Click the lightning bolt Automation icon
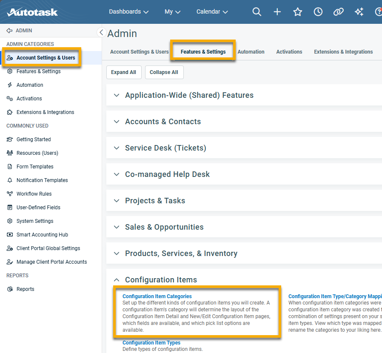 tap(10, 85)
